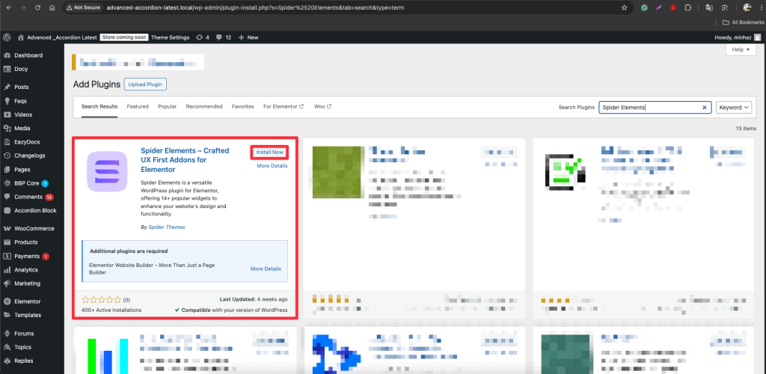Open Docy in the sidebar

pos(21,69)
